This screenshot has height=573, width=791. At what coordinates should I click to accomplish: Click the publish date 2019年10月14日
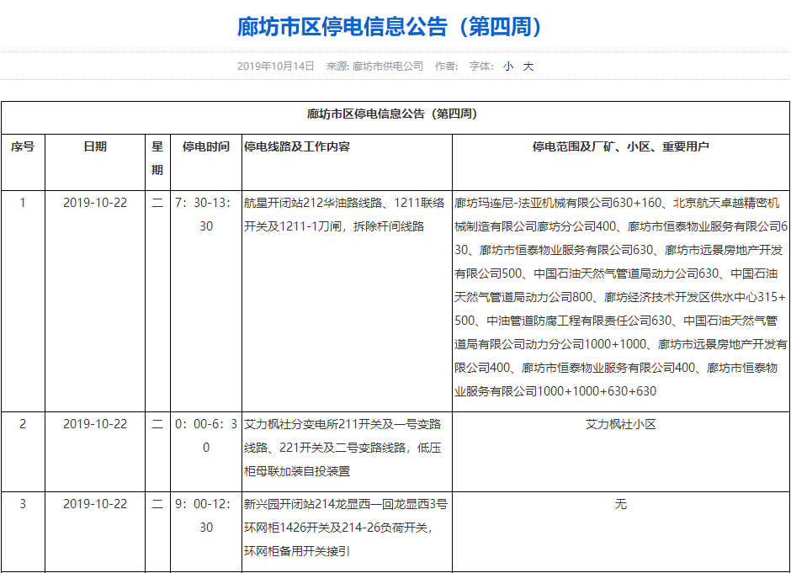pos(276,66)
